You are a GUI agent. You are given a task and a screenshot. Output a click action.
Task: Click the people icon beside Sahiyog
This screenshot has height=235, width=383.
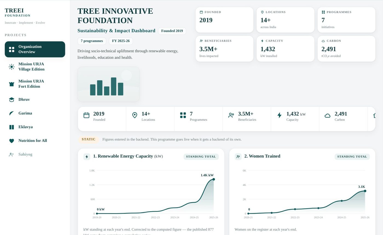(x=11, y=154)
